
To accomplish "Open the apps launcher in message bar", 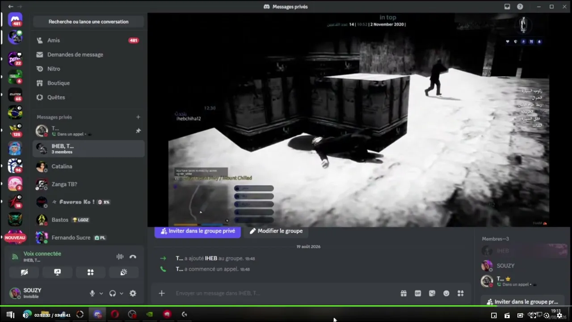I will (x=461, y=293).
